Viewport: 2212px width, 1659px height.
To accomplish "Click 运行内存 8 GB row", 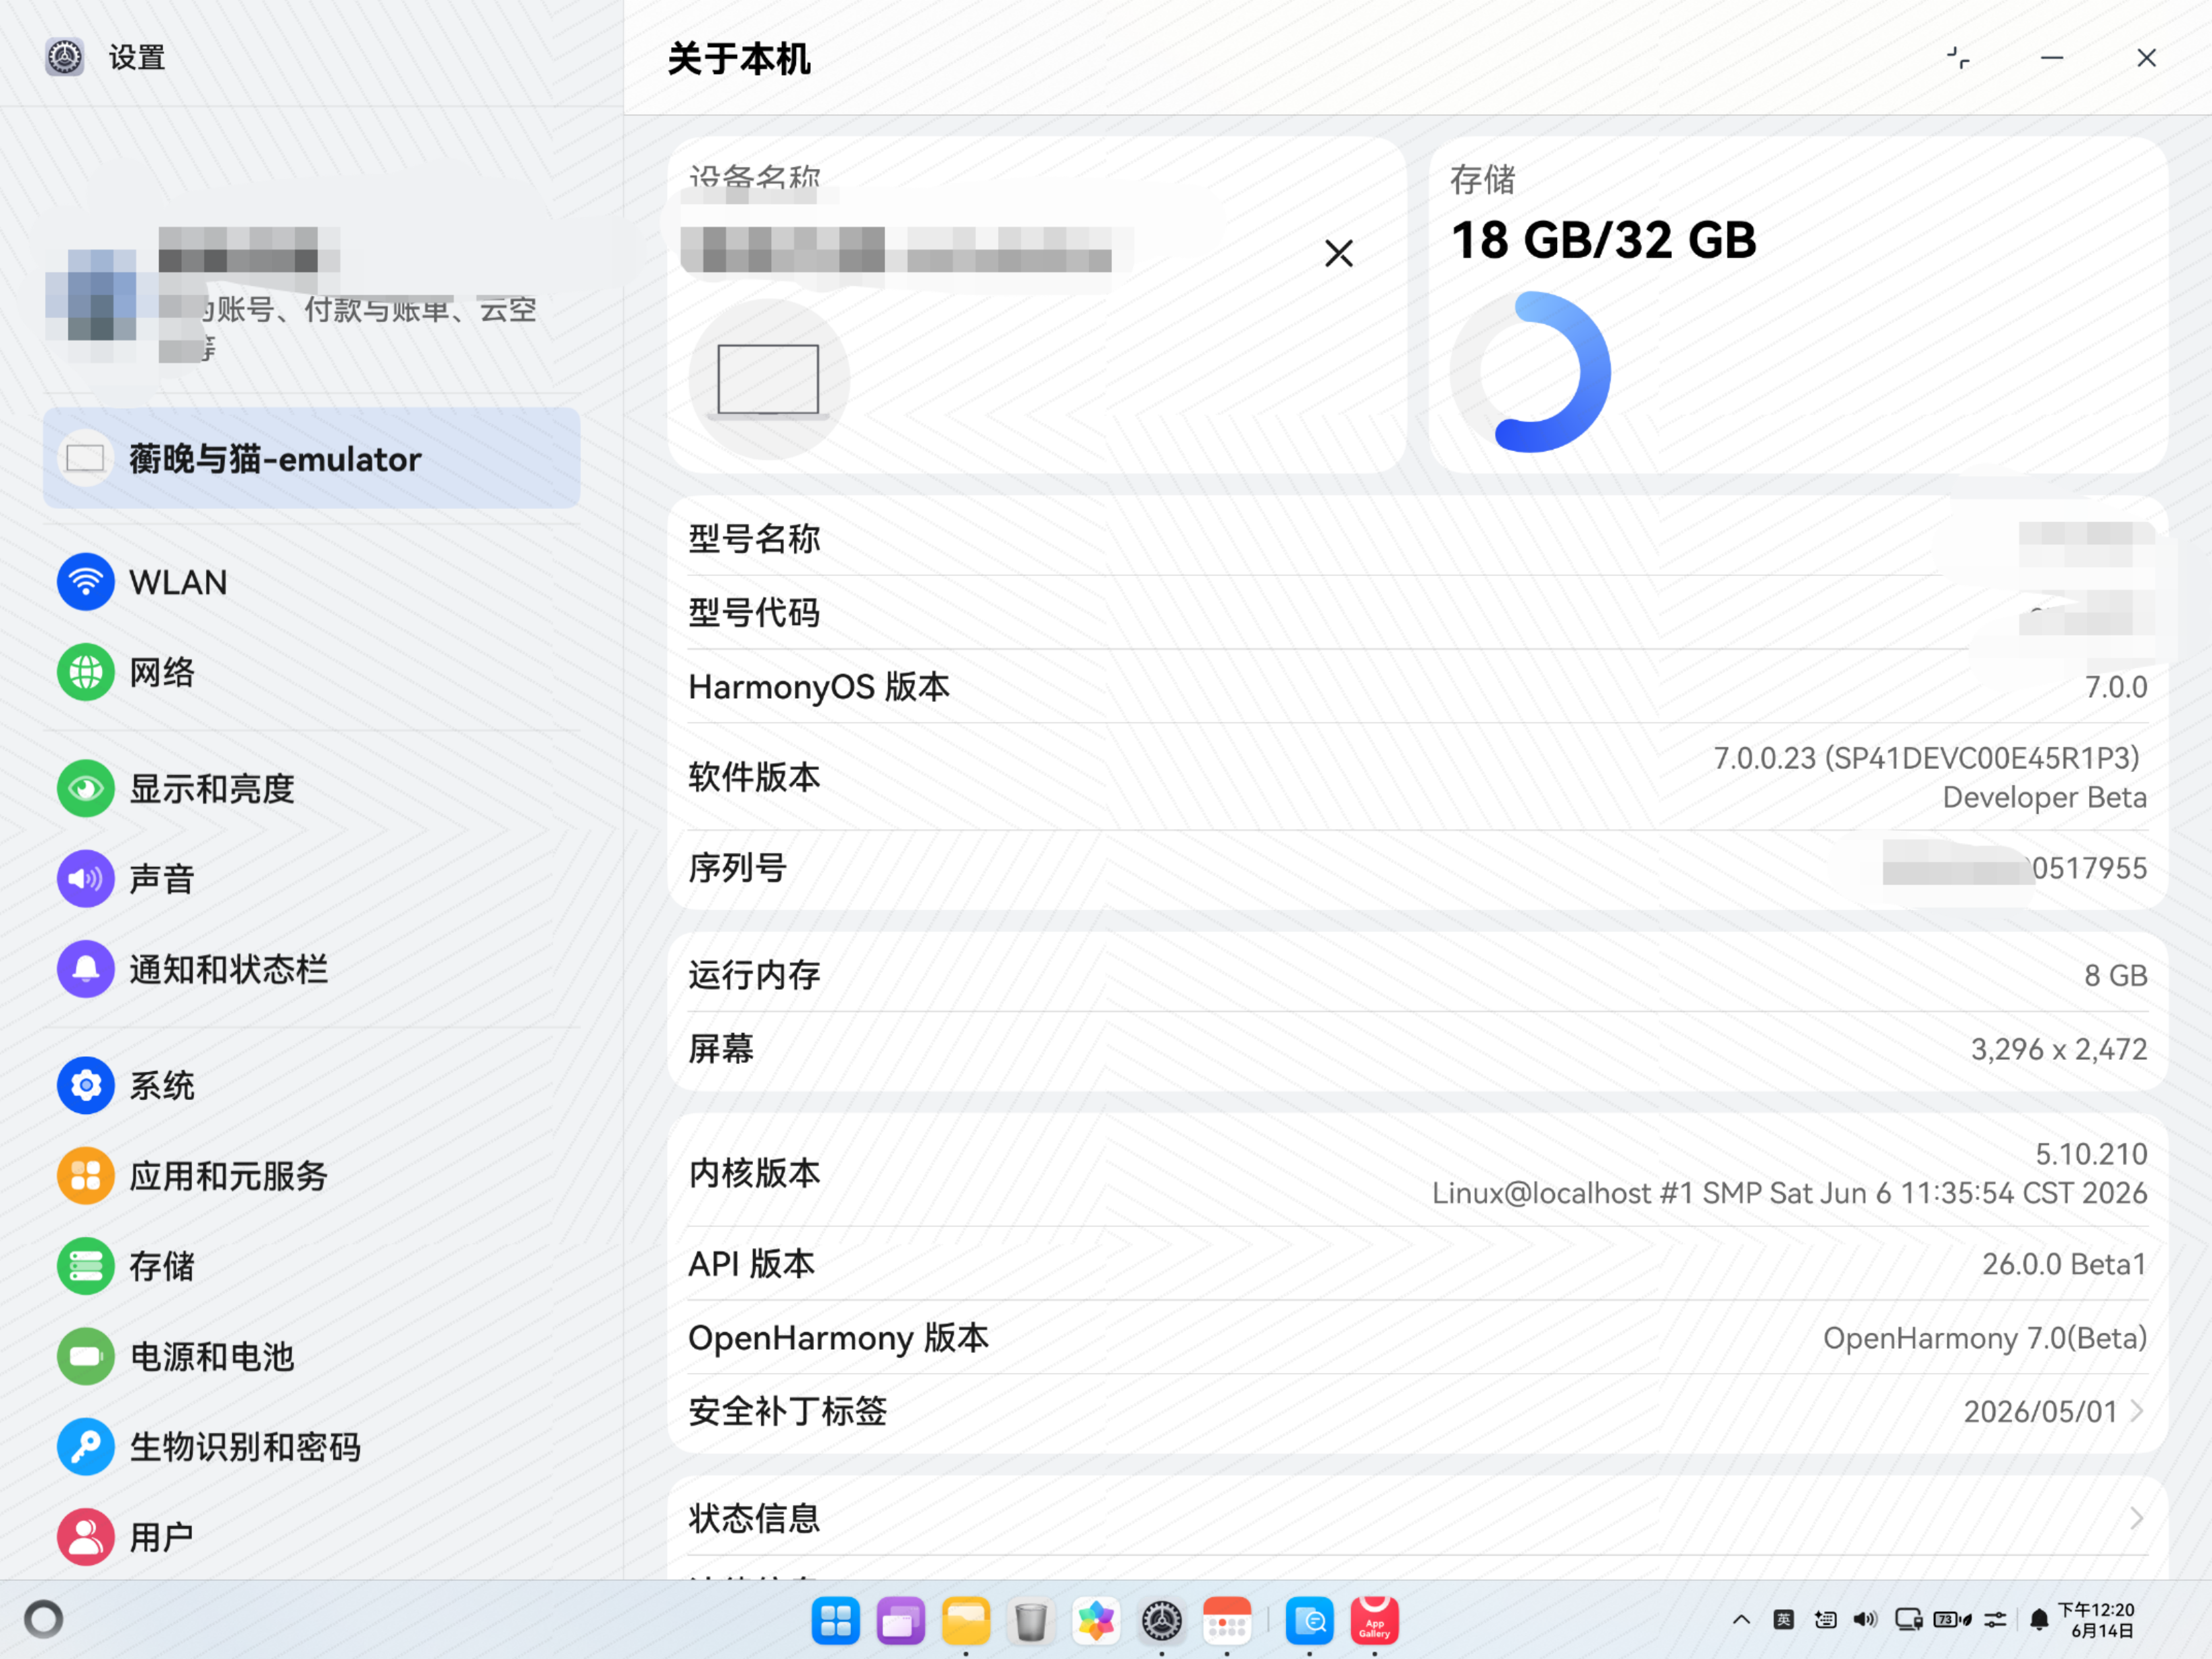I will click(x=1417, y=975).
